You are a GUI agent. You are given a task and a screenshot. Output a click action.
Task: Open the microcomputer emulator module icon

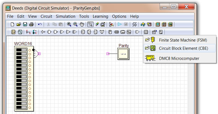click(170, 24)
